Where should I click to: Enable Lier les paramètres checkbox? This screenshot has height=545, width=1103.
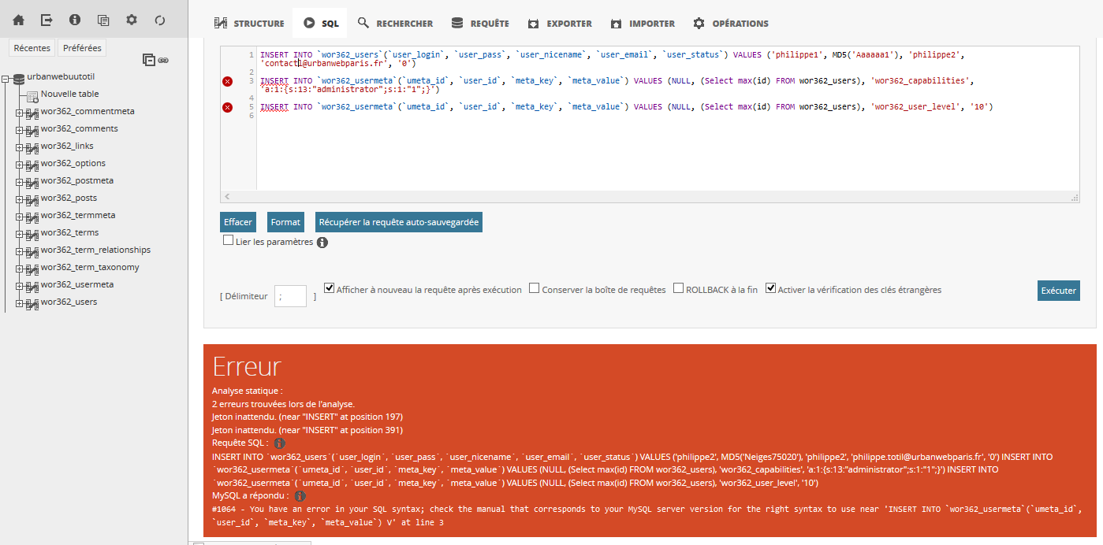pos(229,241)
